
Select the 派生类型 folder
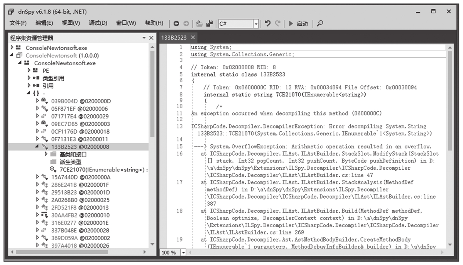pos(70,162)
